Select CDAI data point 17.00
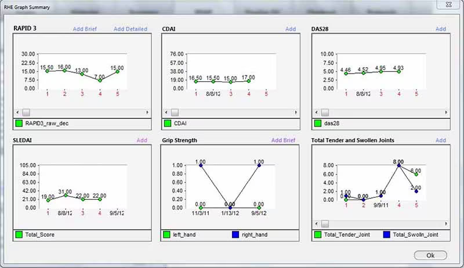 point(249,81)
